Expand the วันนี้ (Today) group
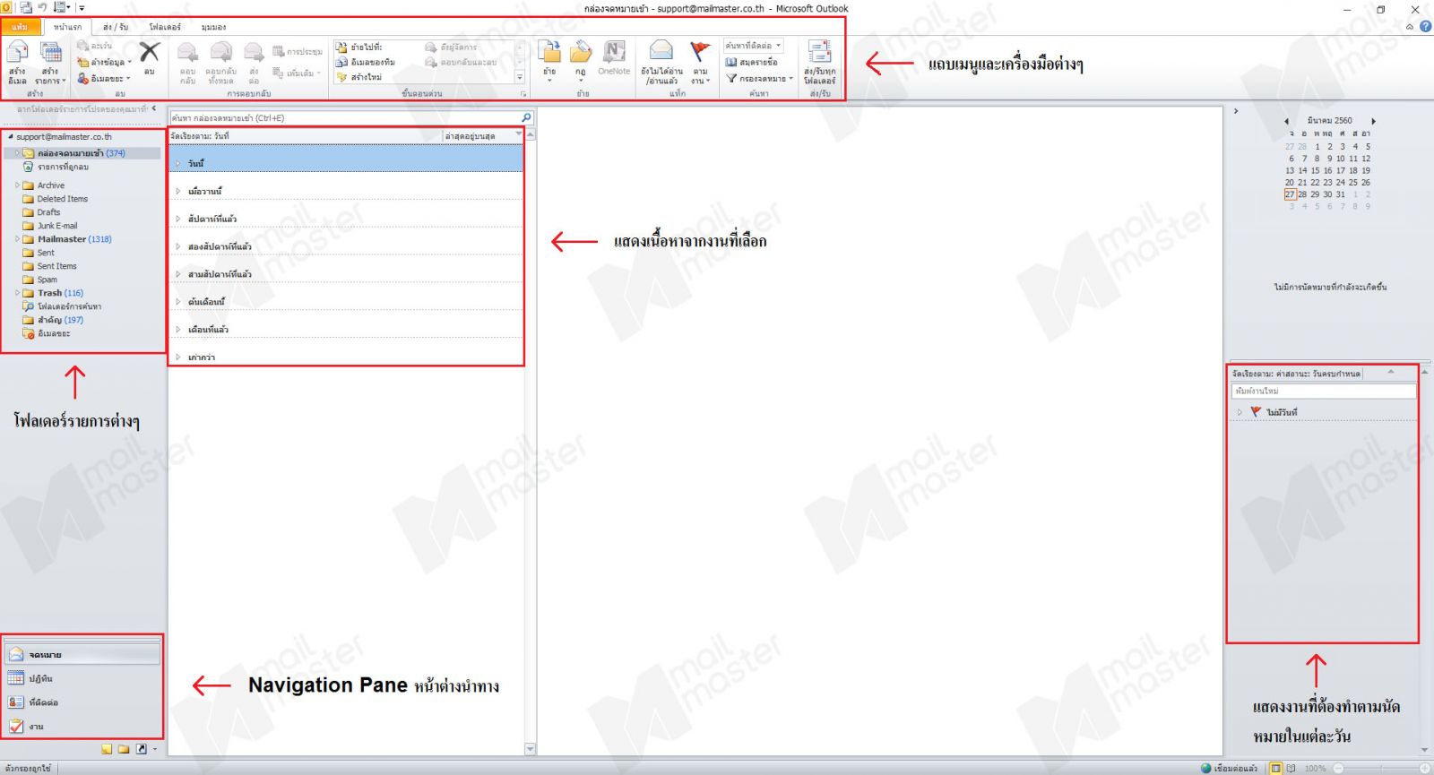This screenshot has width=1434, height=775. 178,163
